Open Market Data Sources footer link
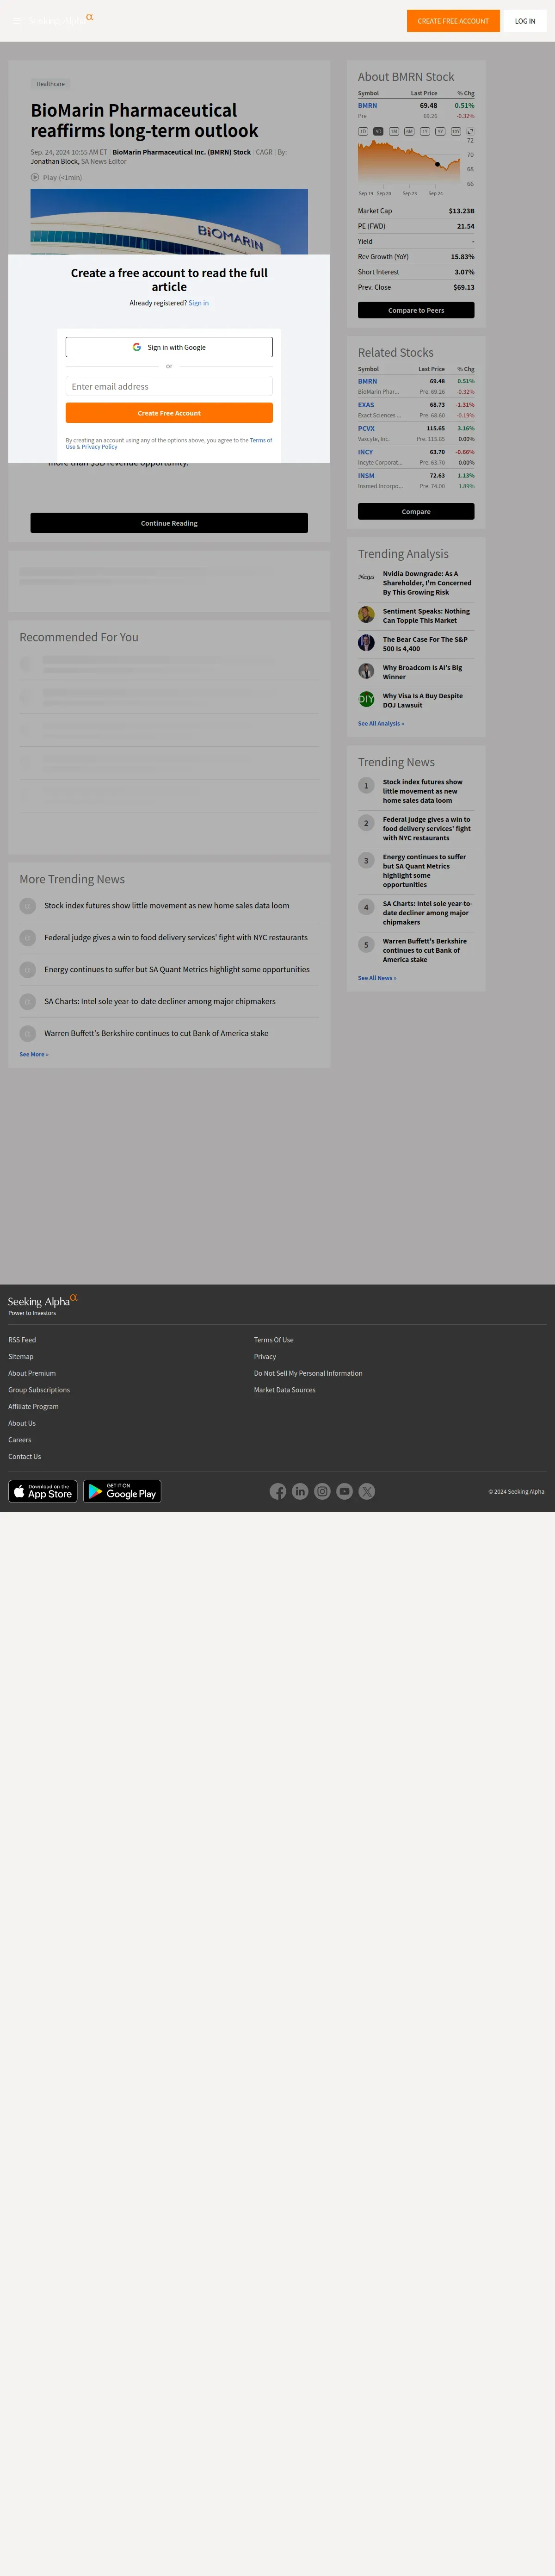Screen dimensions: 555x2576 pyautogui.click(x=285, y=1390)
